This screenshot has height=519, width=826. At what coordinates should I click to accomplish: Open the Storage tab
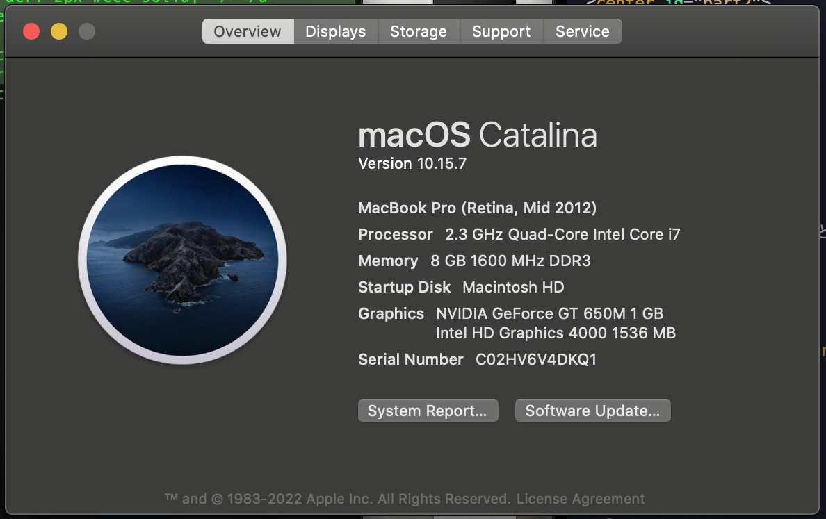pos(419,31)
